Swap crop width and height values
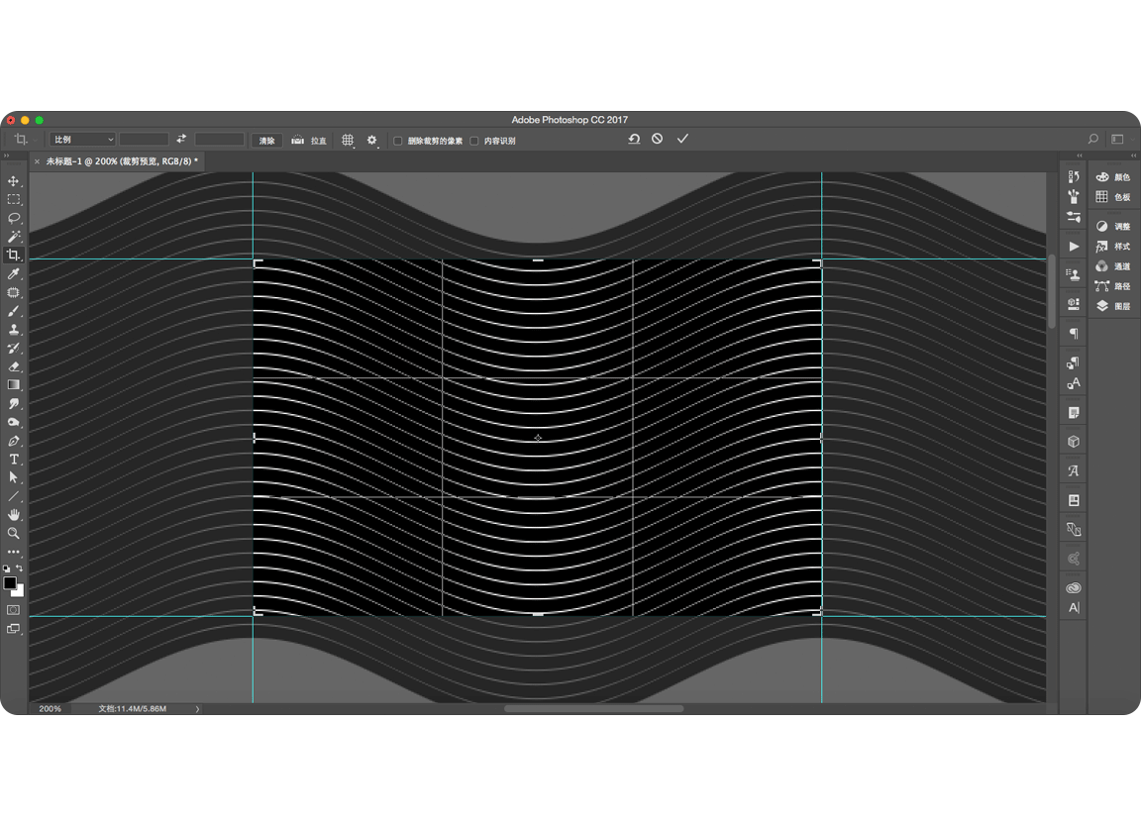The width and height of the screenshot is (1141, 827). click(181, 139)
